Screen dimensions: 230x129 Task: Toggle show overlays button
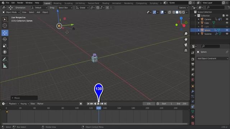tap(162, 12)
